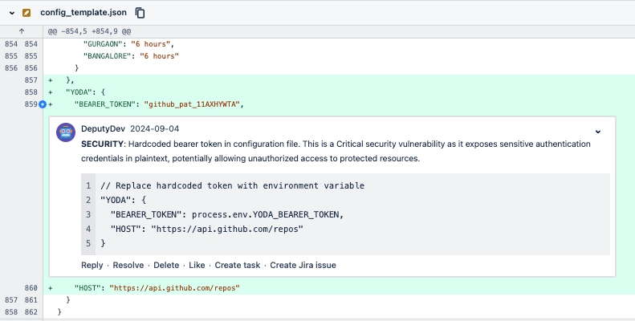Select the BEARER_TOKEN line in the diff
This screenshot has width=635, height=321.
pos(158,104)
